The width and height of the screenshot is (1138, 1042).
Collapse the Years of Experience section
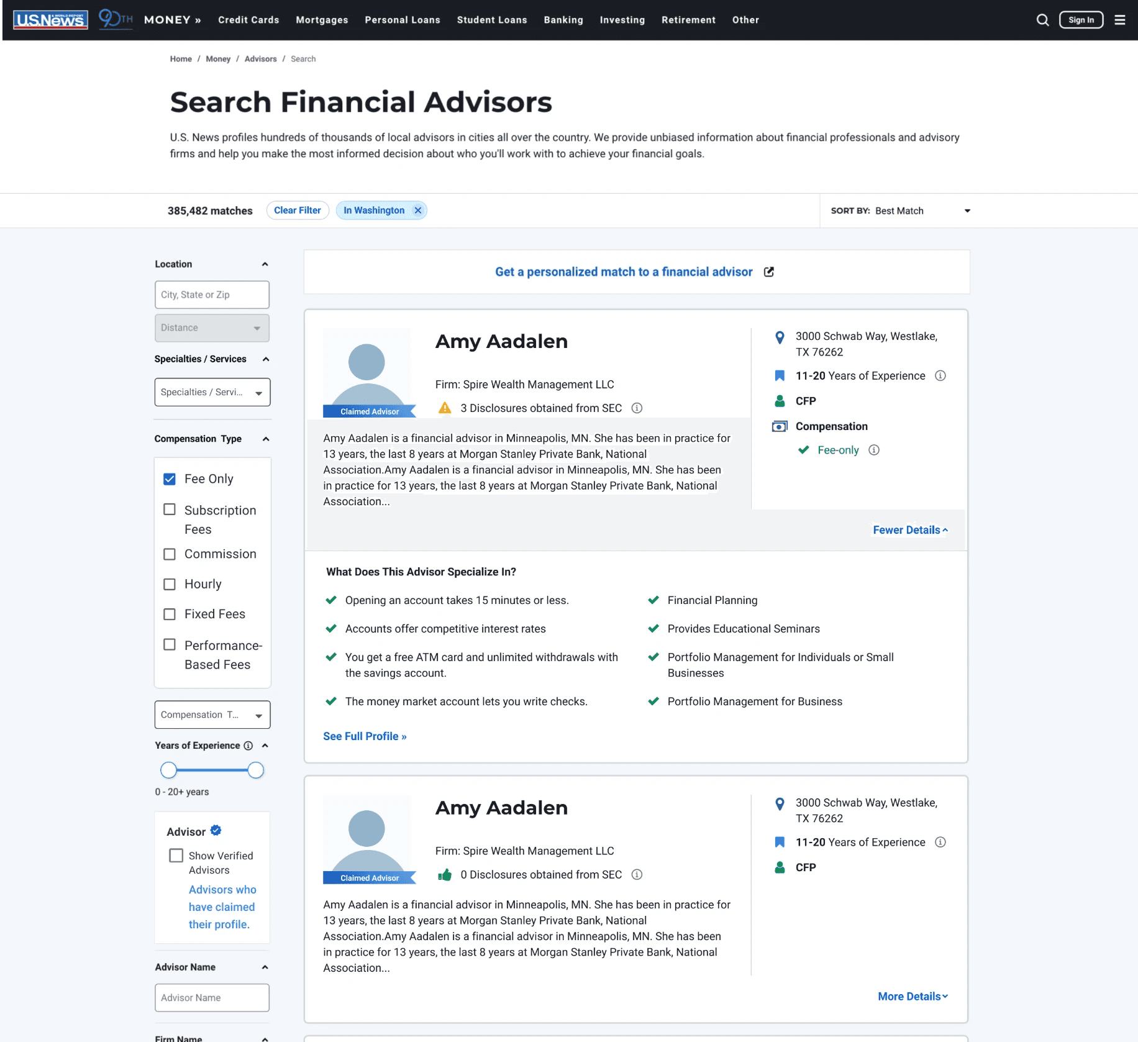[265, 746]
